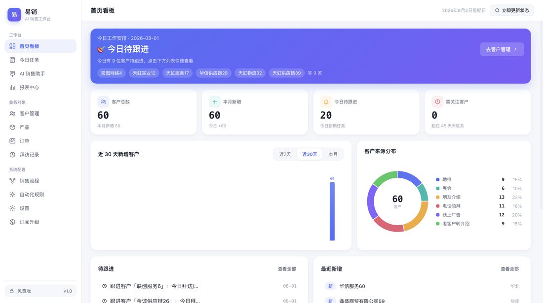The image size is (543, 303).
Task: Click the 需关注客户 clock card icon
Action: click(437, 101)
